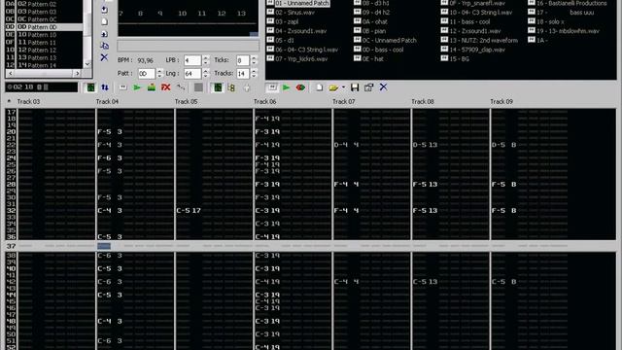
Task: Click the insert pattern icon above new page icon
Action: [x=104, y=10]
